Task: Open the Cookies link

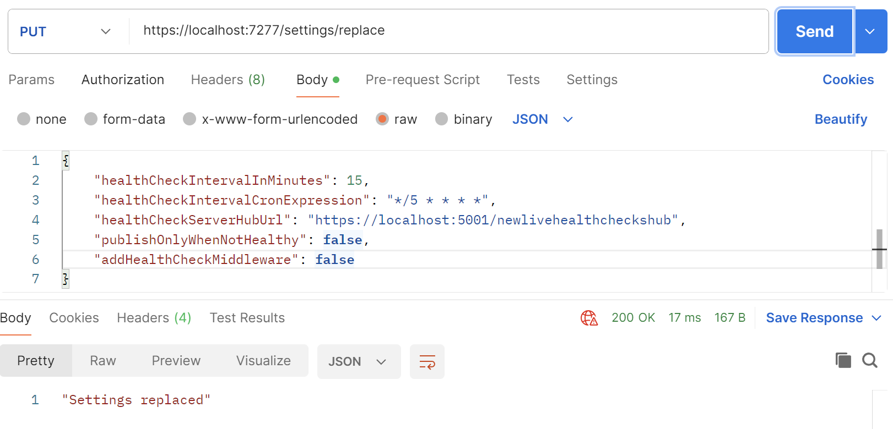Action: (x=848, y=80)
